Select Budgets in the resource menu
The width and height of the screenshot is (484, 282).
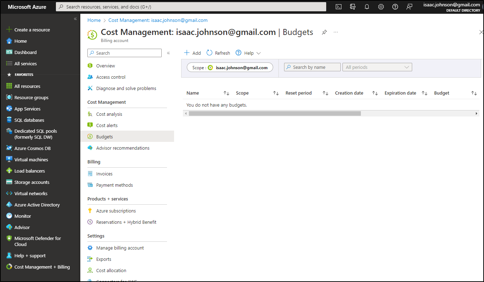127,137
